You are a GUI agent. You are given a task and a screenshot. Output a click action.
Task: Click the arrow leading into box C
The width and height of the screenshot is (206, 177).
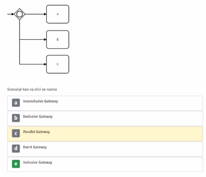coord(33,64)
